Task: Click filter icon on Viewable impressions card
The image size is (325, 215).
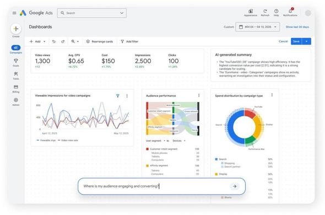Action: click(118, 96)
